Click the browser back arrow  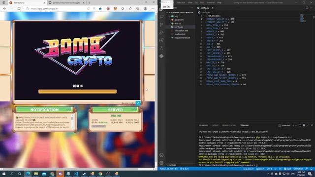(4, 9)
